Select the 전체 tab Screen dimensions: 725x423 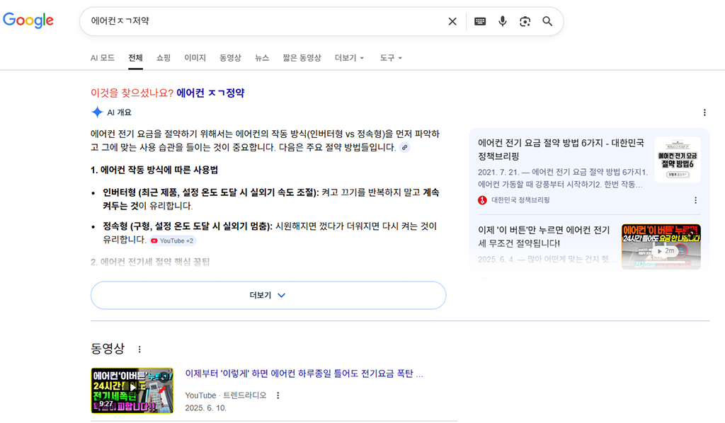[x=135, y=58]
